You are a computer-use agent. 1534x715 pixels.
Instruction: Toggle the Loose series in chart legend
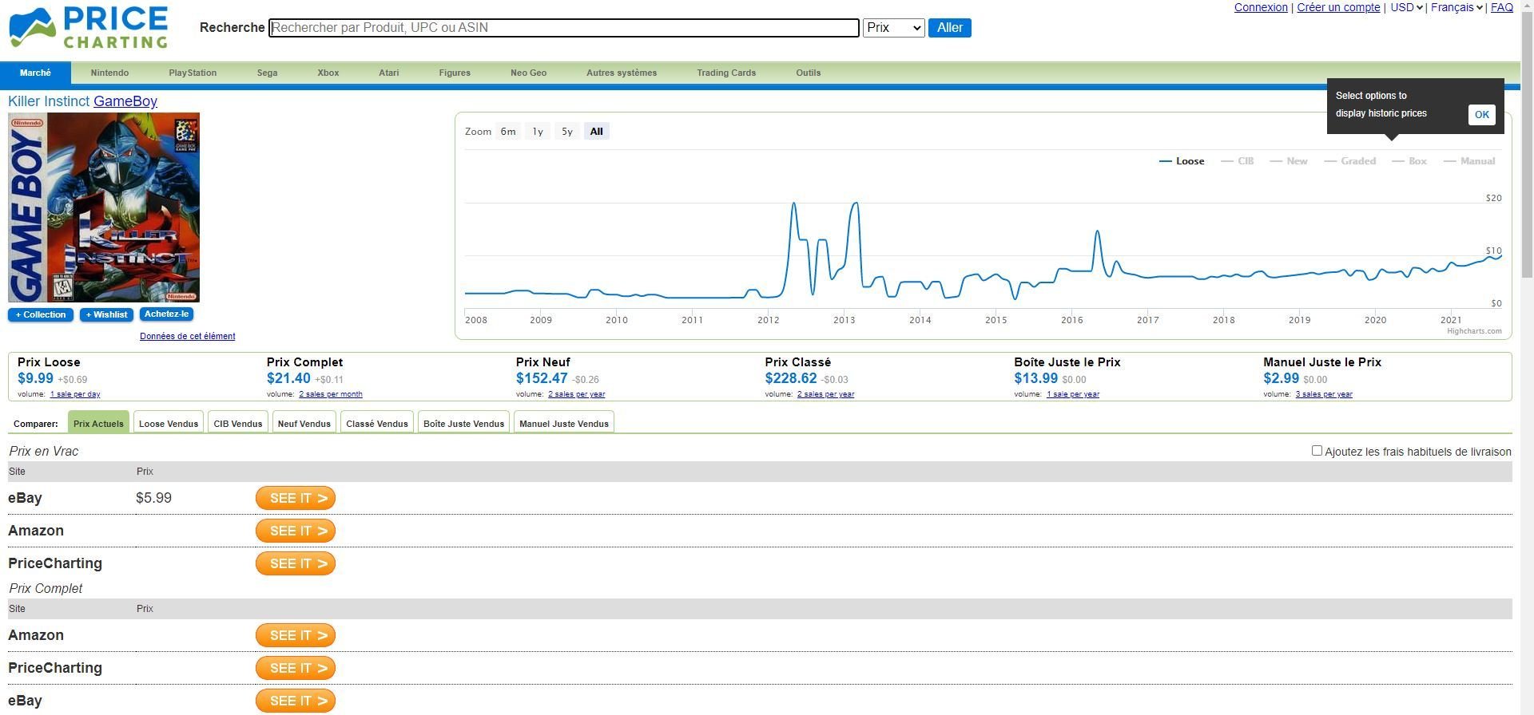1182,161
